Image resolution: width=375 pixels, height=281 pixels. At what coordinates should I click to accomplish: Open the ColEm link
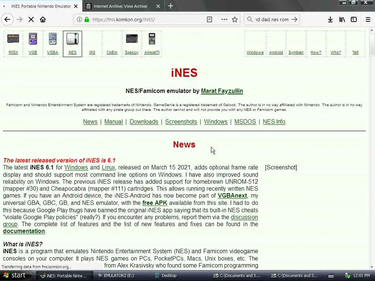pyautogui.click(x=112, y=52)
